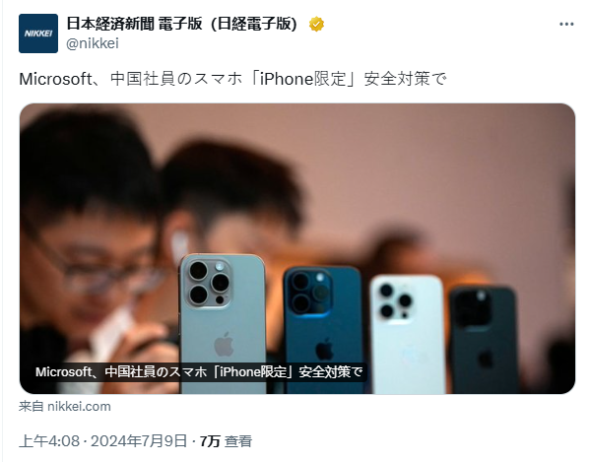
Task: Click the gold verified badge
Action: point(316,25)
